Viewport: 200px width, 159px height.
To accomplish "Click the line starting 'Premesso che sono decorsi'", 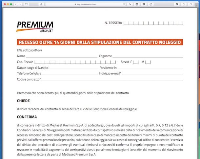I will pos(73,93).
